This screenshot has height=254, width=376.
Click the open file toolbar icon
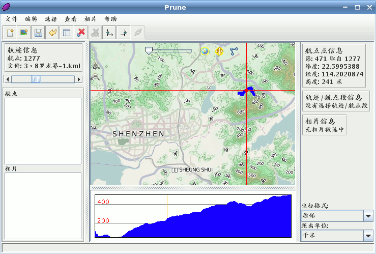coord(10,33)
